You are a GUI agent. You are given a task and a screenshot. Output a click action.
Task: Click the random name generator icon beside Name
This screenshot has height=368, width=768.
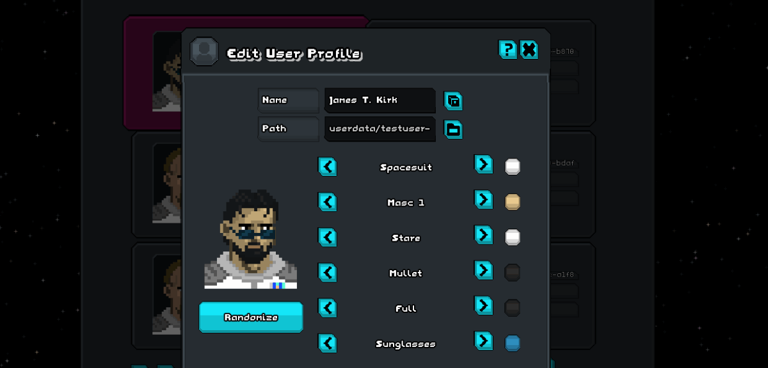point(453,100)
